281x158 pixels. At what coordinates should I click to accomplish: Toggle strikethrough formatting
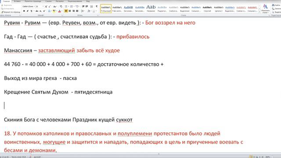click(x=37, y=11)
